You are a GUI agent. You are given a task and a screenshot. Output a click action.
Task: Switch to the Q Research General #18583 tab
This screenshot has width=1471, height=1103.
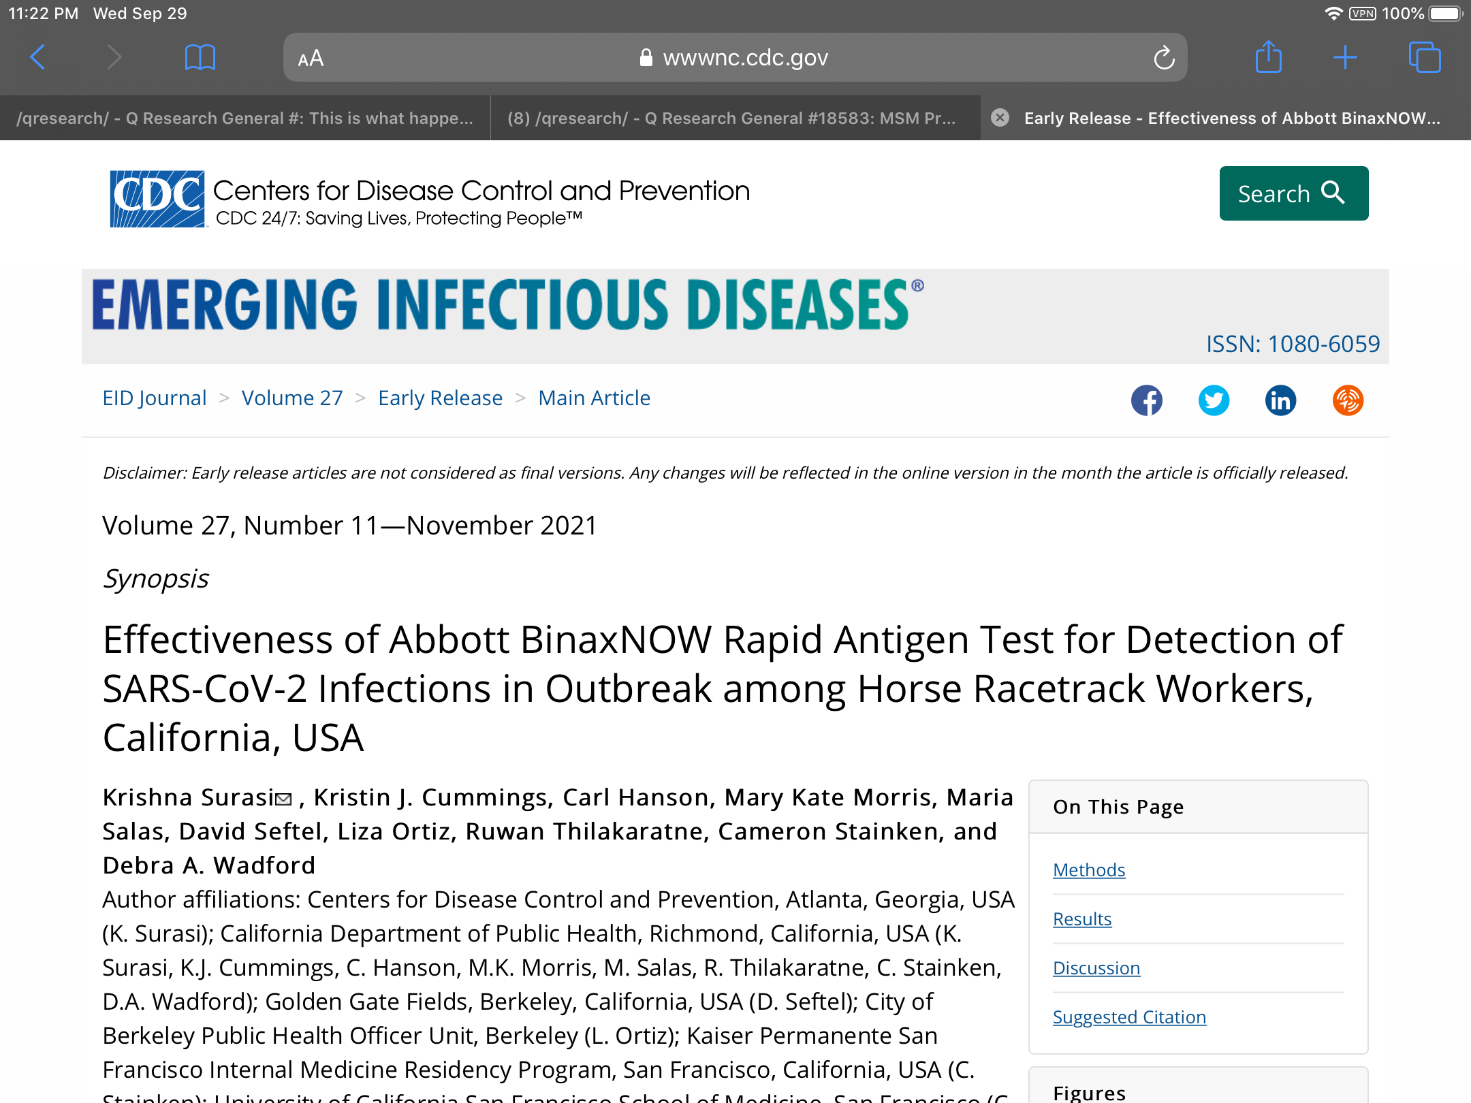pos(735,118)
